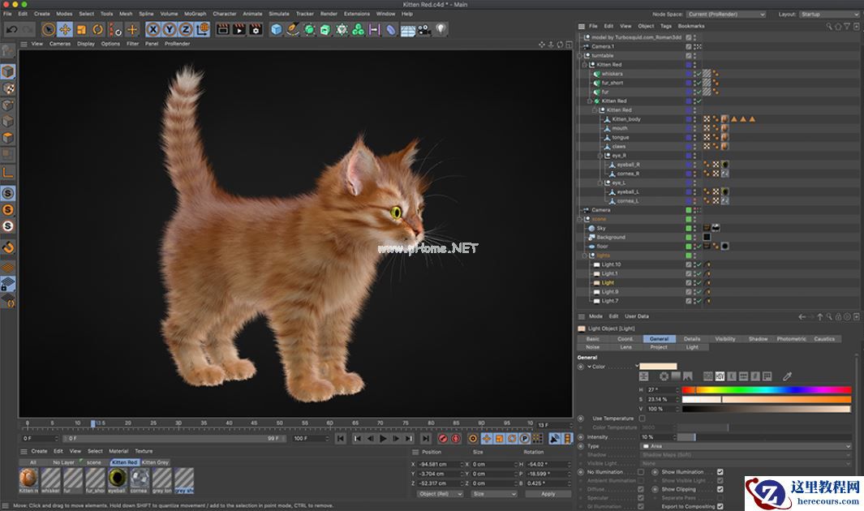
Task: Uncheck the Show Clipping checkbox
Action: click(x=720, y=489)
